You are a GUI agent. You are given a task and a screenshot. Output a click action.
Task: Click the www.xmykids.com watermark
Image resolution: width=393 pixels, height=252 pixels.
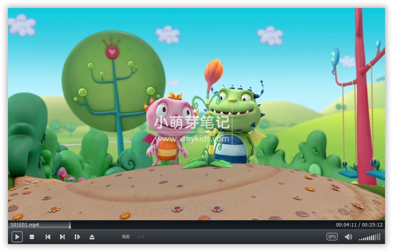coord(192,140)
